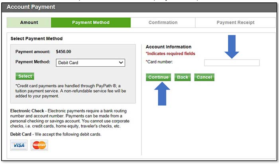Click the green Select button

pos(25,76)
